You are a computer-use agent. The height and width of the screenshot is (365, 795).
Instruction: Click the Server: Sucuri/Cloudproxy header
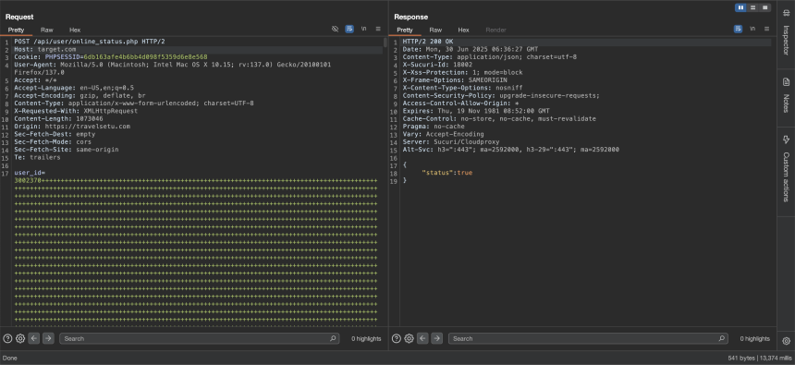point(451,142)
